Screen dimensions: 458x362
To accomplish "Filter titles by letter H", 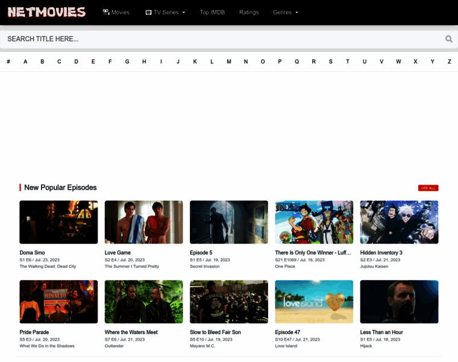I will coord(144,62).
